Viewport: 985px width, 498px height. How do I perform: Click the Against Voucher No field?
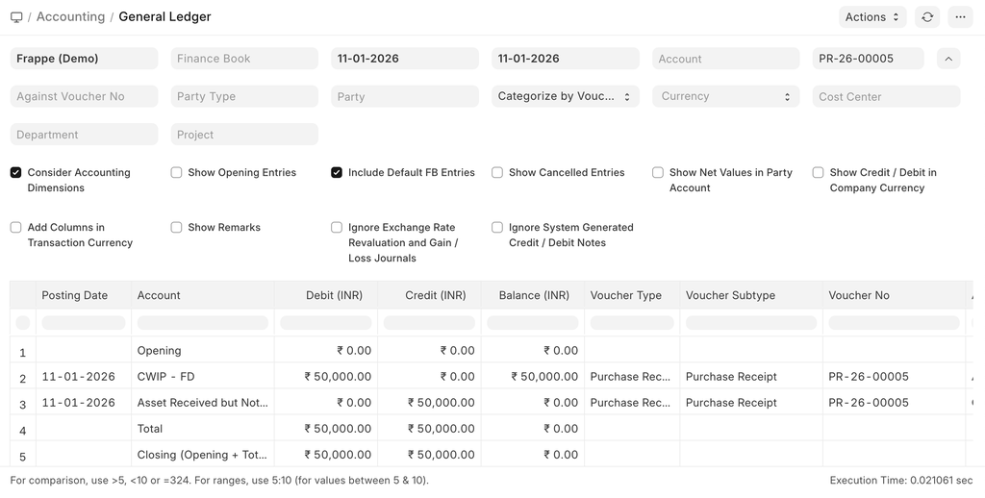click(84, 96)
